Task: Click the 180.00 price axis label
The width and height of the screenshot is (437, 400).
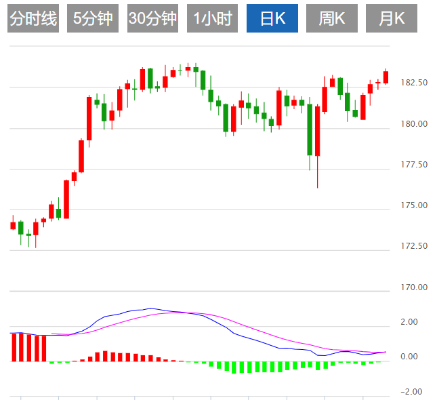Action: [x=414, y=123]
